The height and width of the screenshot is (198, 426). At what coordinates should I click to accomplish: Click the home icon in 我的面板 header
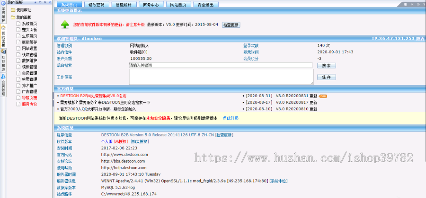tap(35, 2)
